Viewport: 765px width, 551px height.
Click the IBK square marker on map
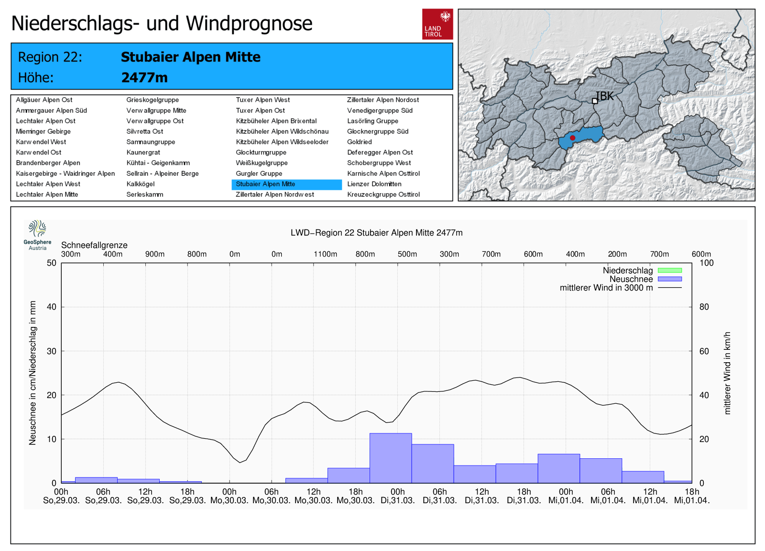point(595,101)
